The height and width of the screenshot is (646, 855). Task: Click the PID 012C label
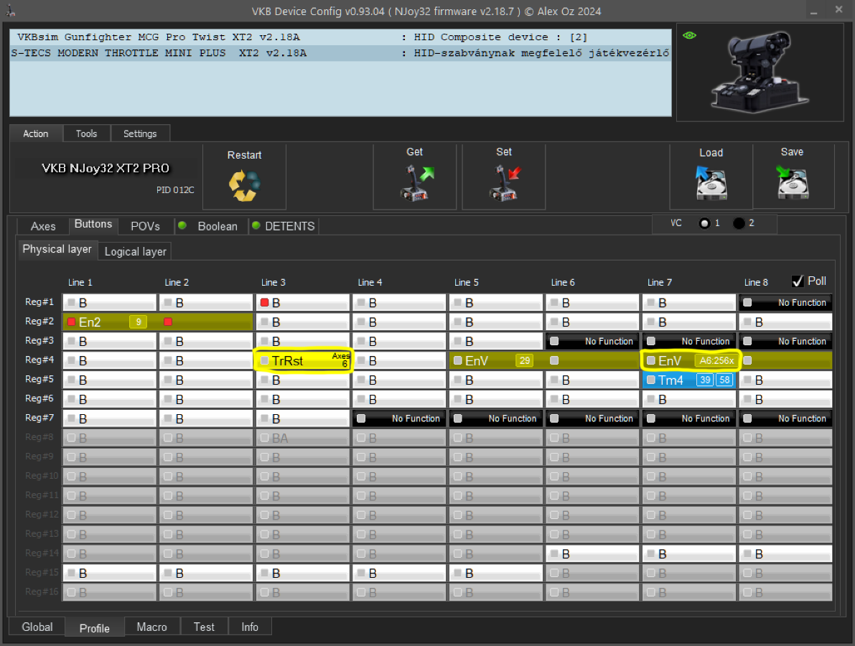pyautogui.click(x=175, y=189)
